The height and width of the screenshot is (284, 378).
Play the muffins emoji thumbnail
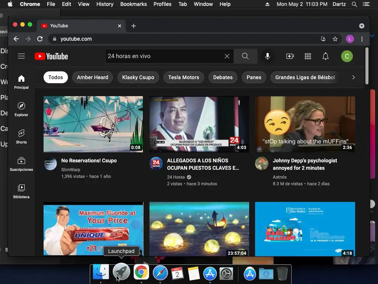[305, 124]
